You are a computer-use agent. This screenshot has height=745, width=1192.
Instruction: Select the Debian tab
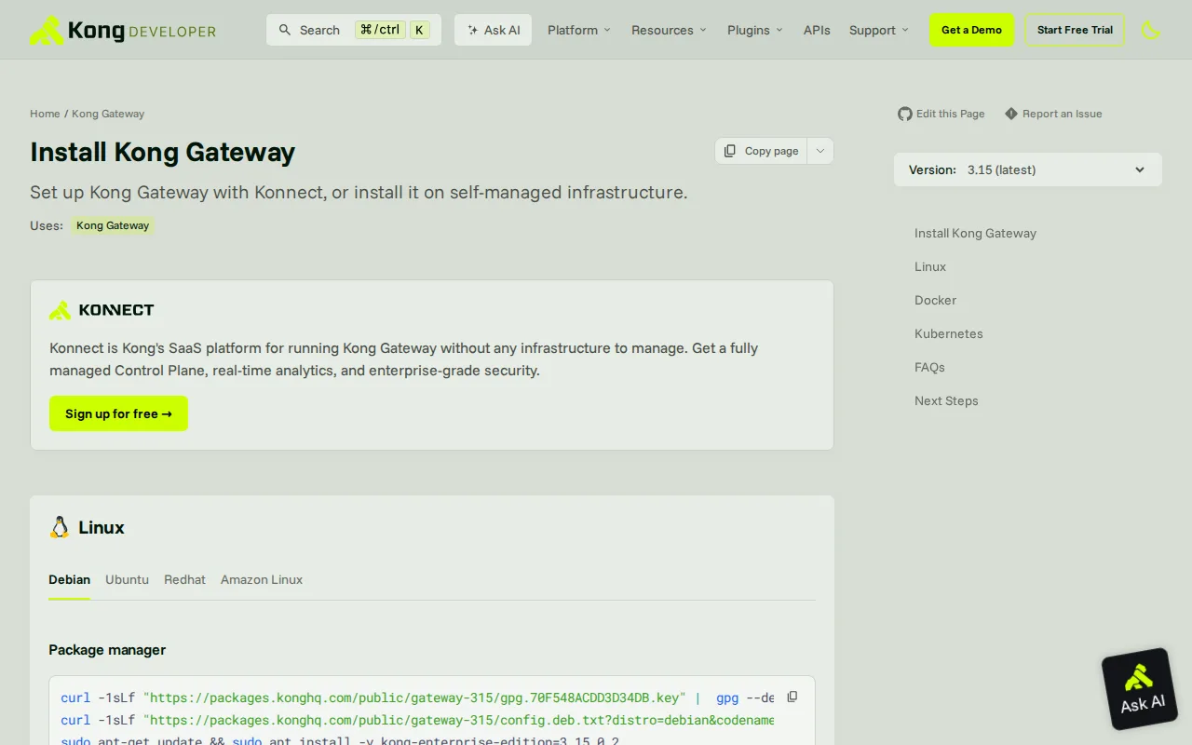70,579
